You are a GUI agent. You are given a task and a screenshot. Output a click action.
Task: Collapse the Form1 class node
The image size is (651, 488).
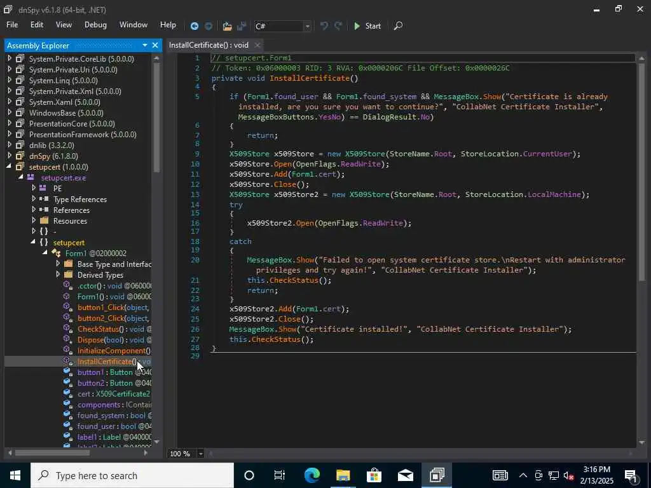tap(45, 253)
